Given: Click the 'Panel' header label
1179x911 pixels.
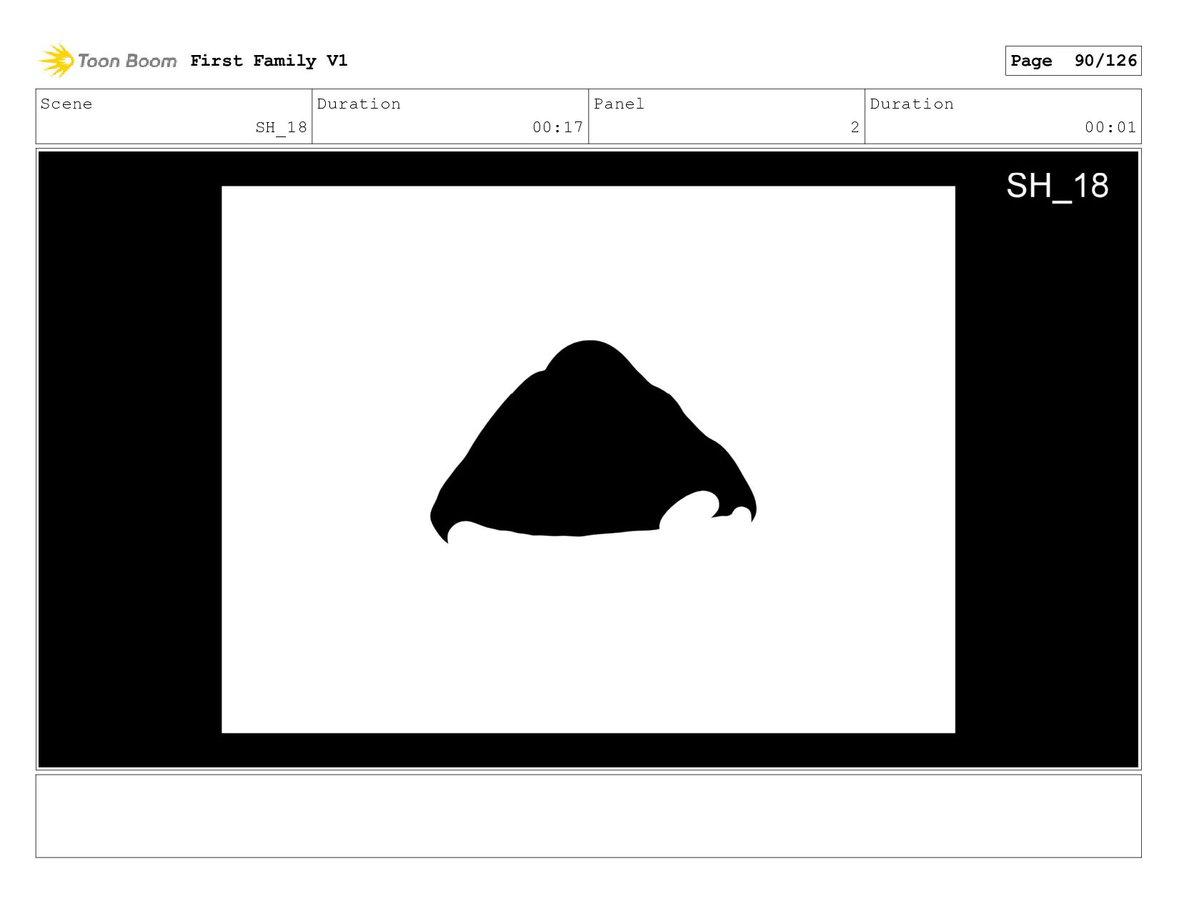Looking at the screenshot, I should coord(619,104).
